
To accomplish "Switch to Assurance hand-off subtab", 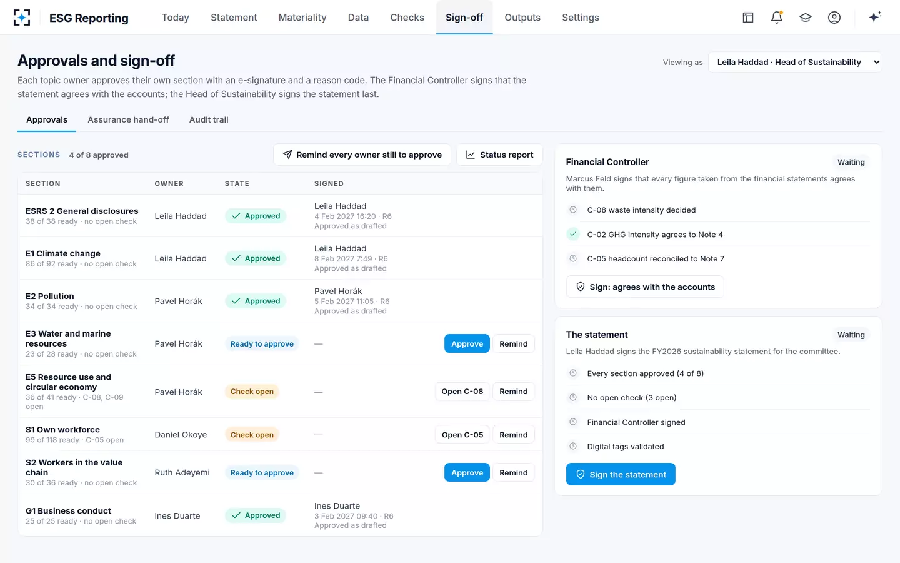I will tap(128, 119).
